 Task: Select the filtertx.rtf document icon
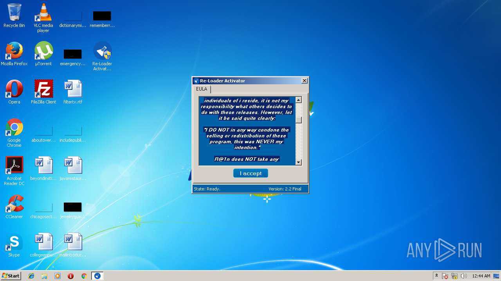[73, 92]
